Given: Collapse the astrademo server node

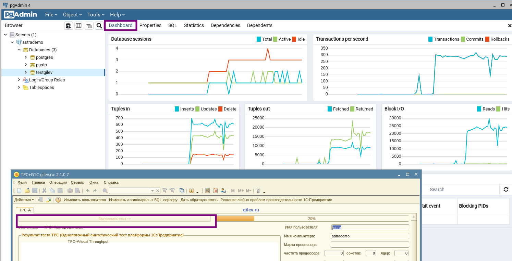Looking at the screenshot, I should click(12, 42).
